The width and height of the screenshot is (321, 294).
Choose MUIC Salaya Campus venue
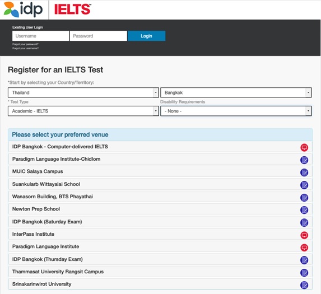[160, 172]
